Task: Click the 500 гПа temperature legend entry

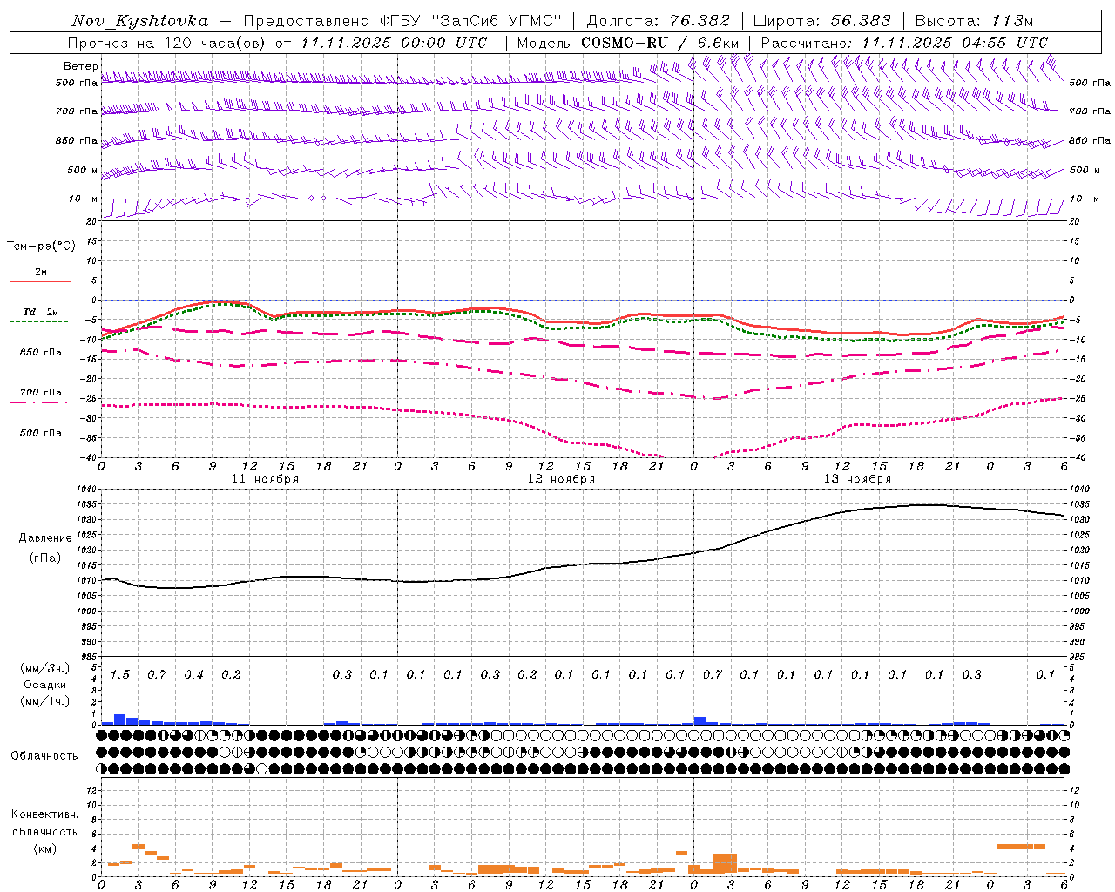Action: click(x=40, y=433)
